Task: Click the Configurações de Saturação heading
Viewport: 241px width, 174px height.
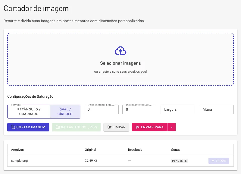Action: pos(30,96)
